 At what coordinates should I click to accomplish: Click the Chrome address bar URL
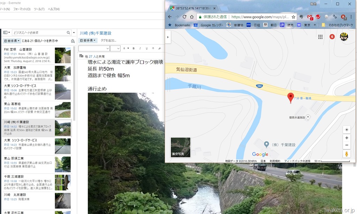tap(260, 17)
